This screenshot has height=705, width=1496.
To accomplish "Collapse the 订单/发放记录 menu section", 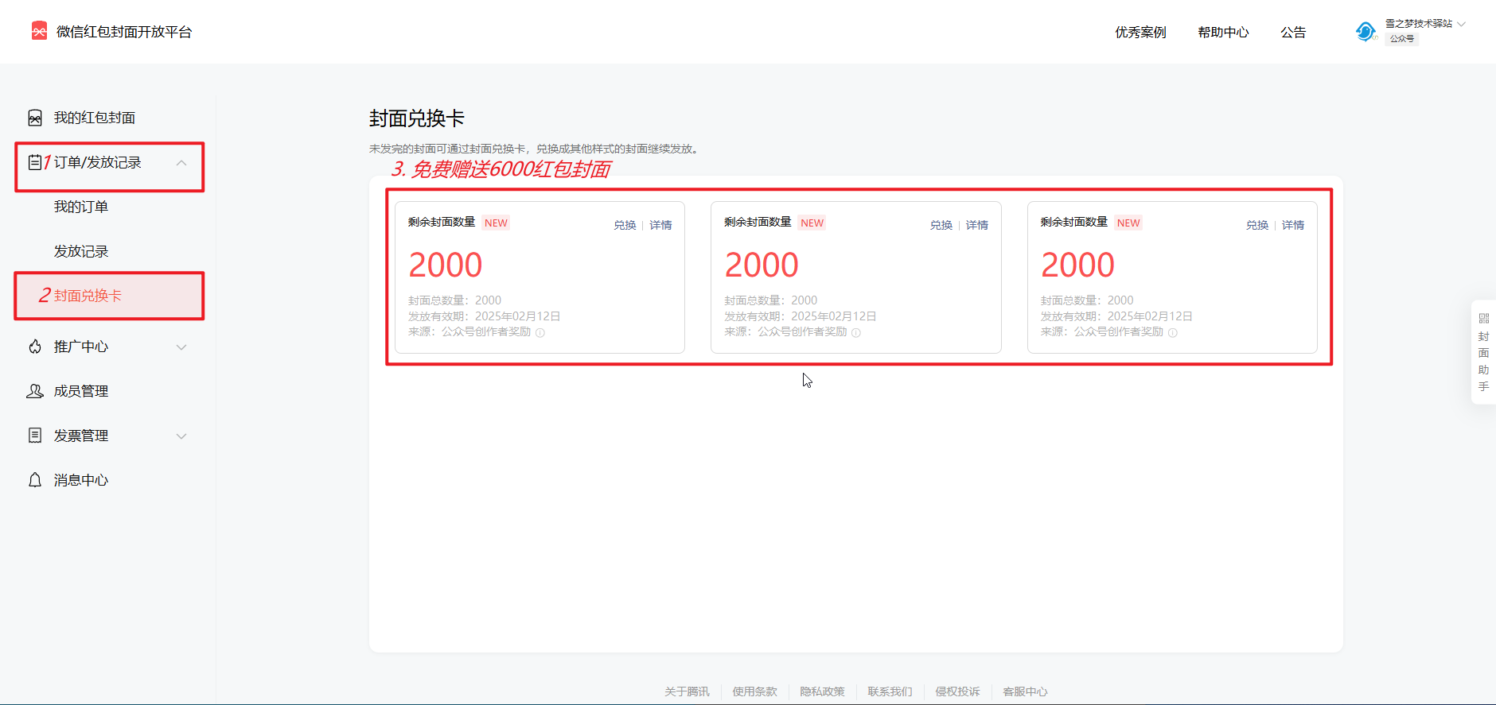I will point(181,163).
